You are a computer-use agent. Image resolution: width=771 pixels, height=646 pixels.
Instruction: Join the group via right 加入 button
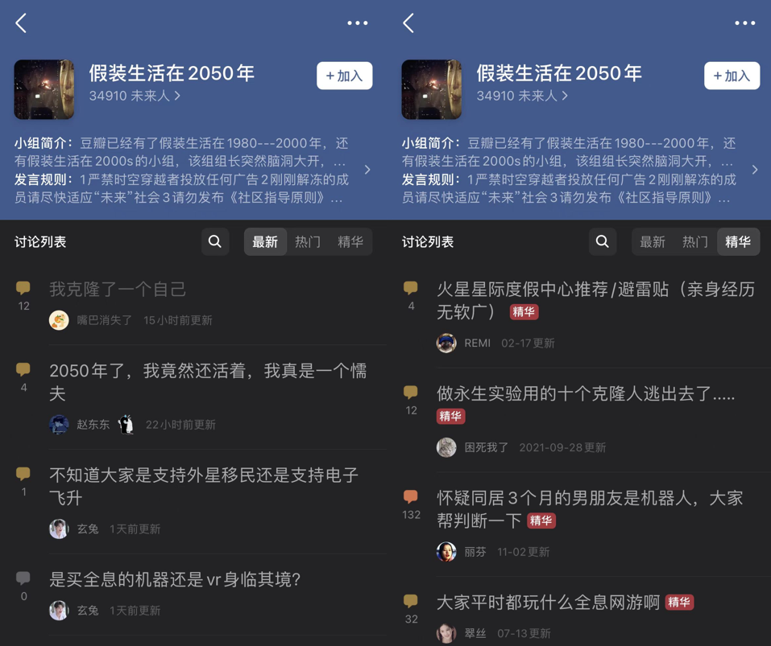[x=732, y=76]
